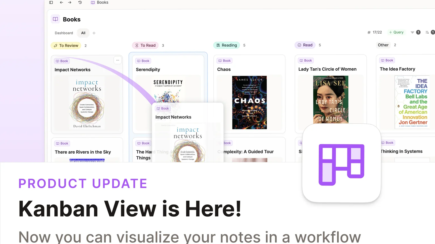Screen dimensions: 435x244
Task: Click the forward navigation arrow
Action: 69,2
